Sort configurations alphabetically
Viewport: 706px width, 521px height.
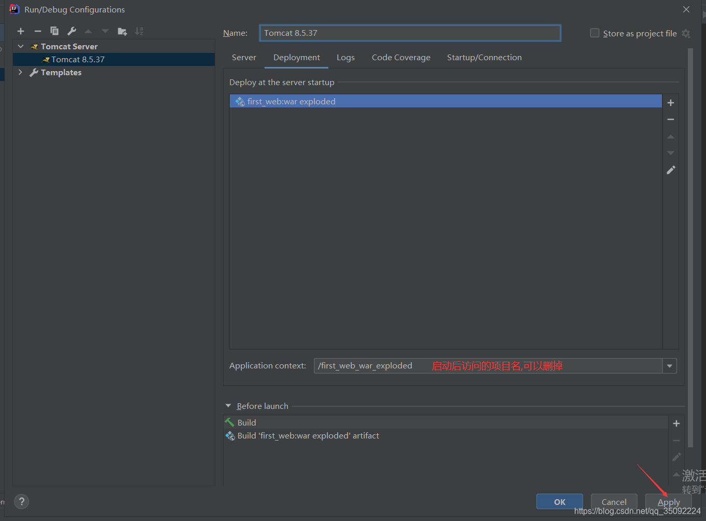[x=139, y=31]
